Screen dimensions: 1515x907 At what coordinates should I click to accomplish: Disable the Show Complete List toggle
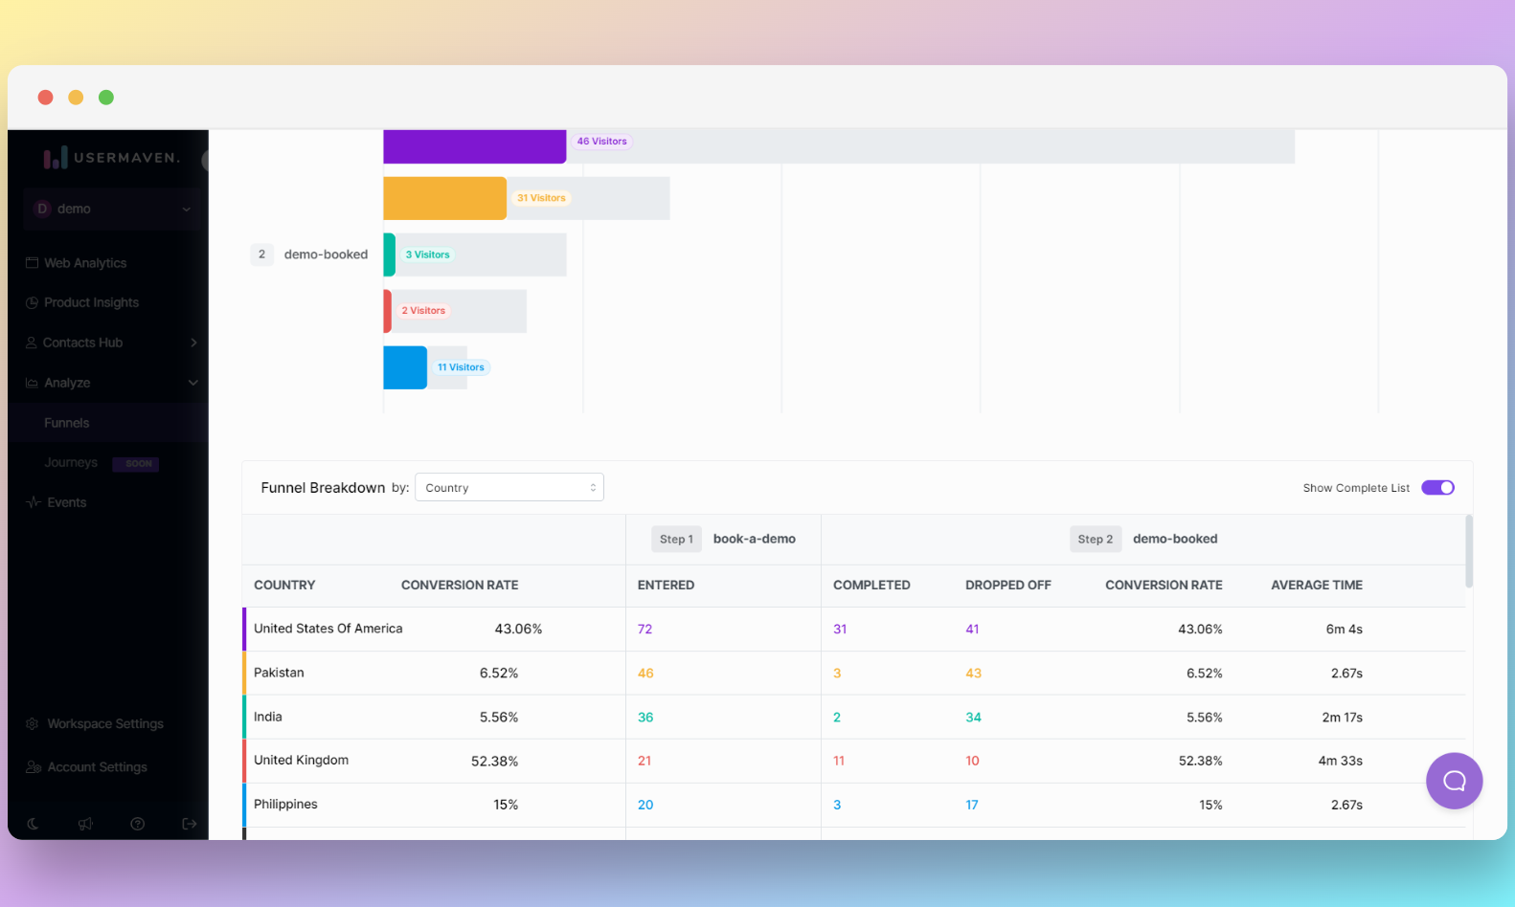click(x=1437, y=488)
